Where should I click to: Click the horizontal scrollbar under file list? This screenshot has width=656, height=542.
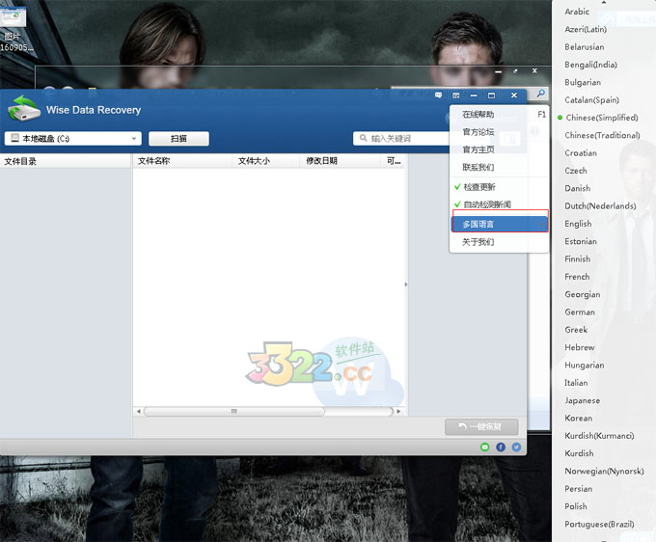pyautogui.click(x=267, y=411)
